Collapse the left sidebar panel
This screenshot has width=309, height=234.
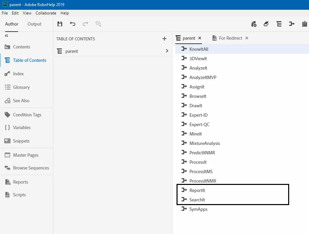click(6, 36)
